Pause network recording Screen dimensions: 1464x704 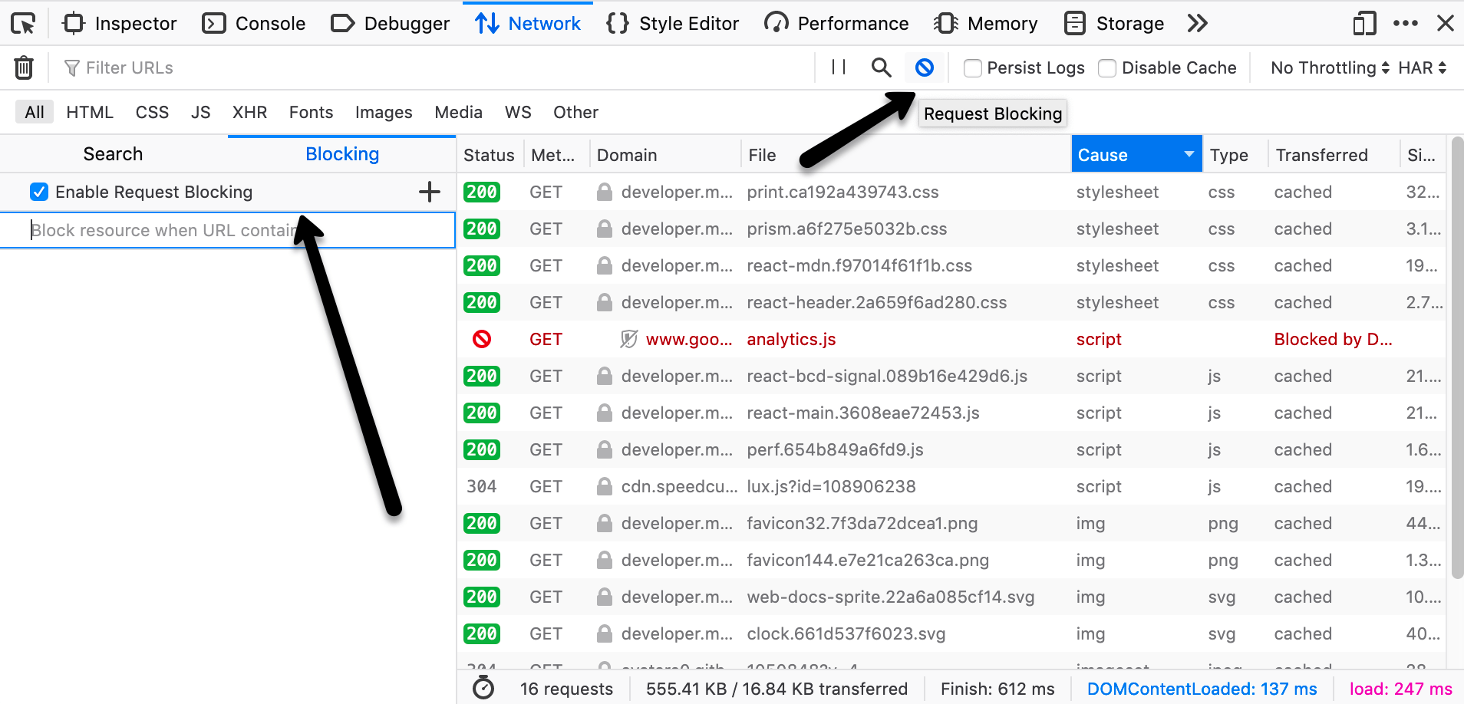coord(839,67)
